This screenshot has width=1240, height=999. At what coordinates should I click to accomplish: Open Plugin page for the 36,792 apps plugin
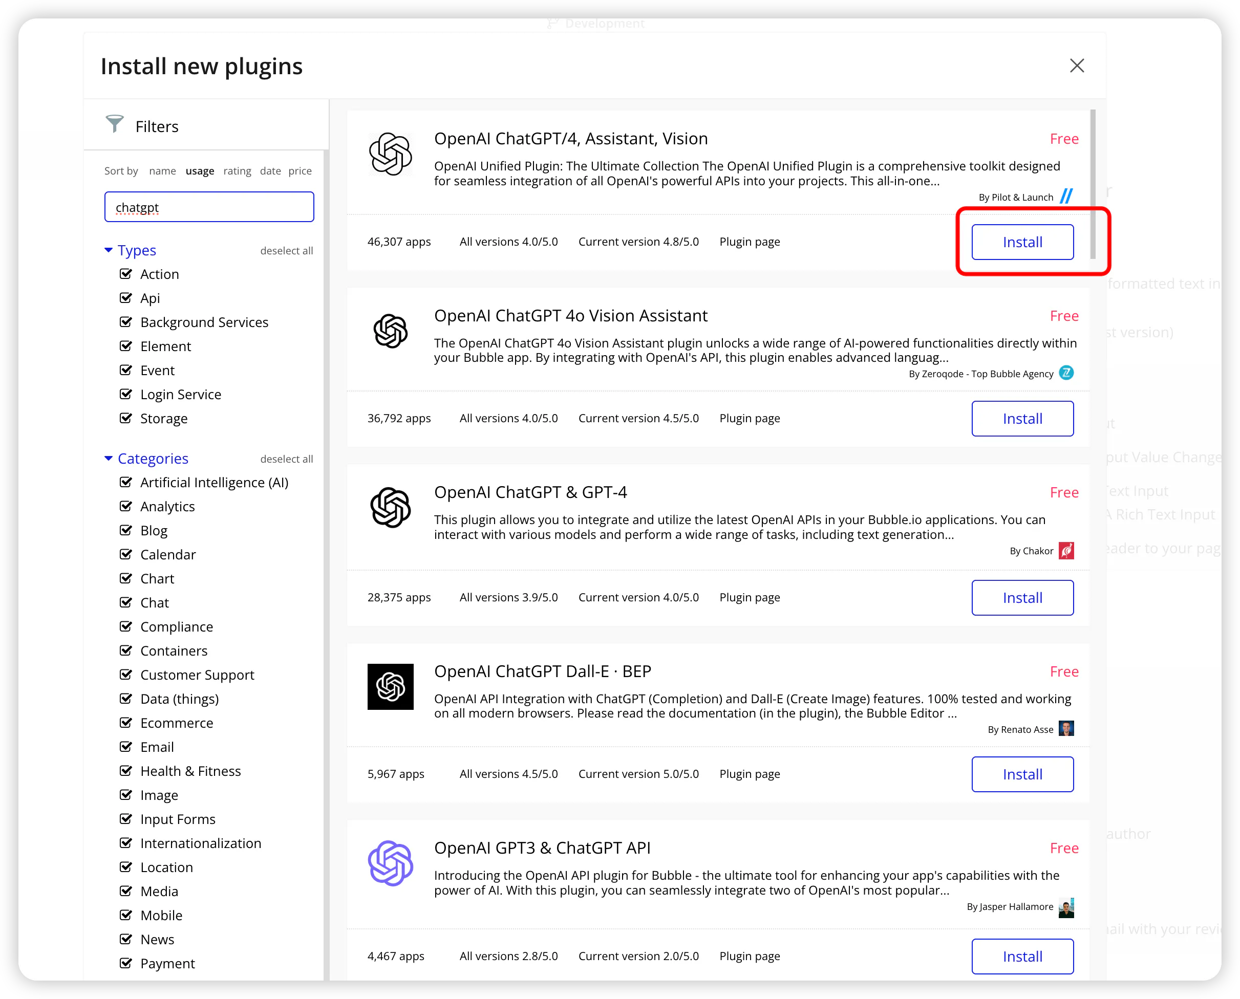(750, 418)
